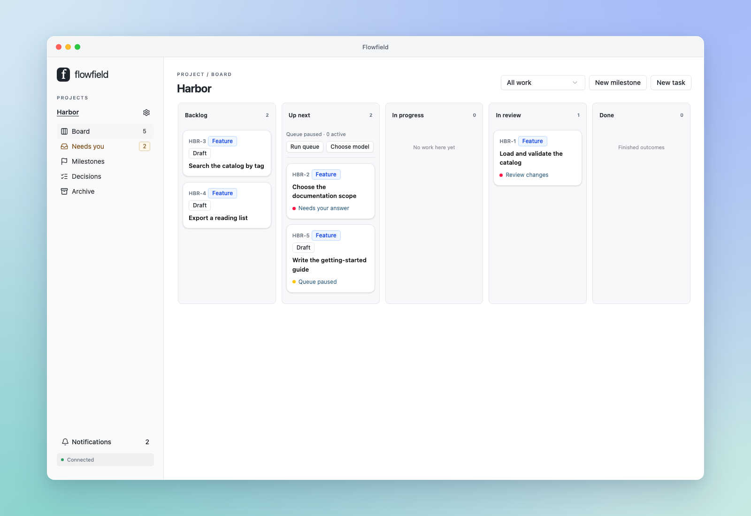The width and height of the screenshot is (751, 516).
Task: Click Run queue button
Action: tap(305, 147)
